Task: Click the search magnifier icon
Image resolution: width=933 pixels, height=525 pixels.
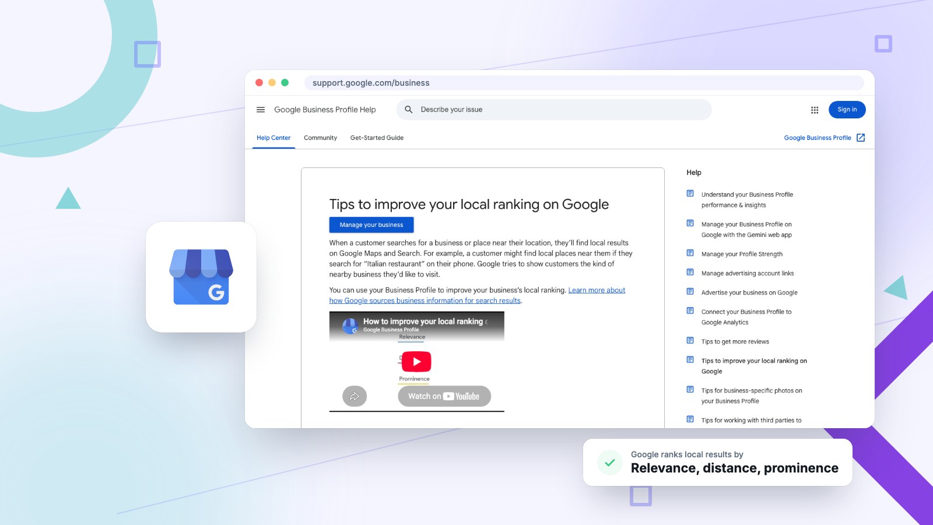Action: point(409,110)
